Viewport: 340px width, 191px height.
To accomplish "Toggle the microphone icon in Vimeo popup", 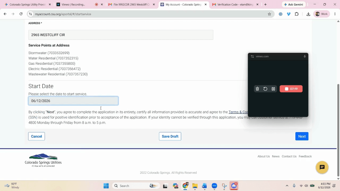I will tap(305, 56).
